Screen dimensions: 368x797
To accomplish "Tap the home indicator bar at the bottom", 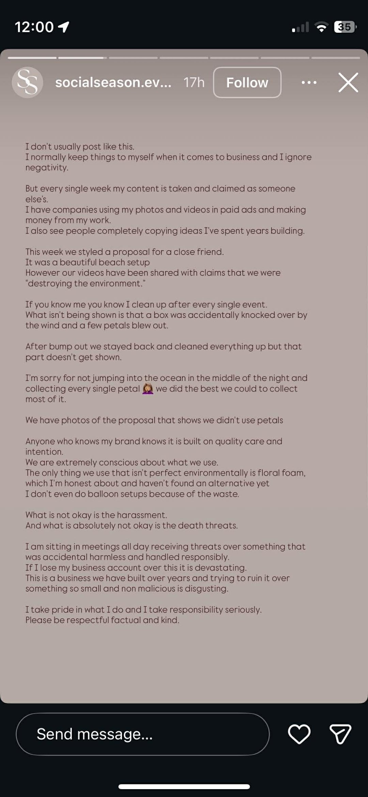I will pyautogui.click(x=184, y=786).
